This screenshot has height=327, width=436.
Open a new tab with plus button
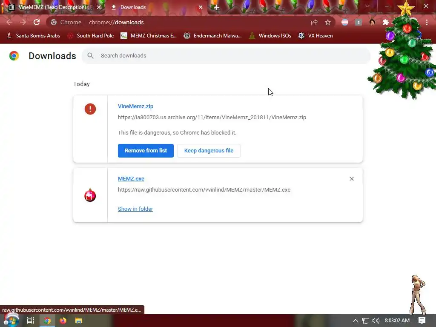pos(217,7)
